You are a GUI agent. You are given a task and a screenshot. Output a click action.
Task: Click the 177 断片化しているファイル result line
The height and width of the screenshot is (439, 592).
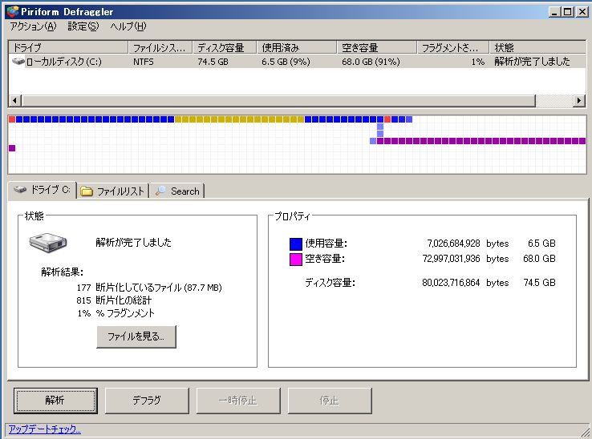[149, 288]
